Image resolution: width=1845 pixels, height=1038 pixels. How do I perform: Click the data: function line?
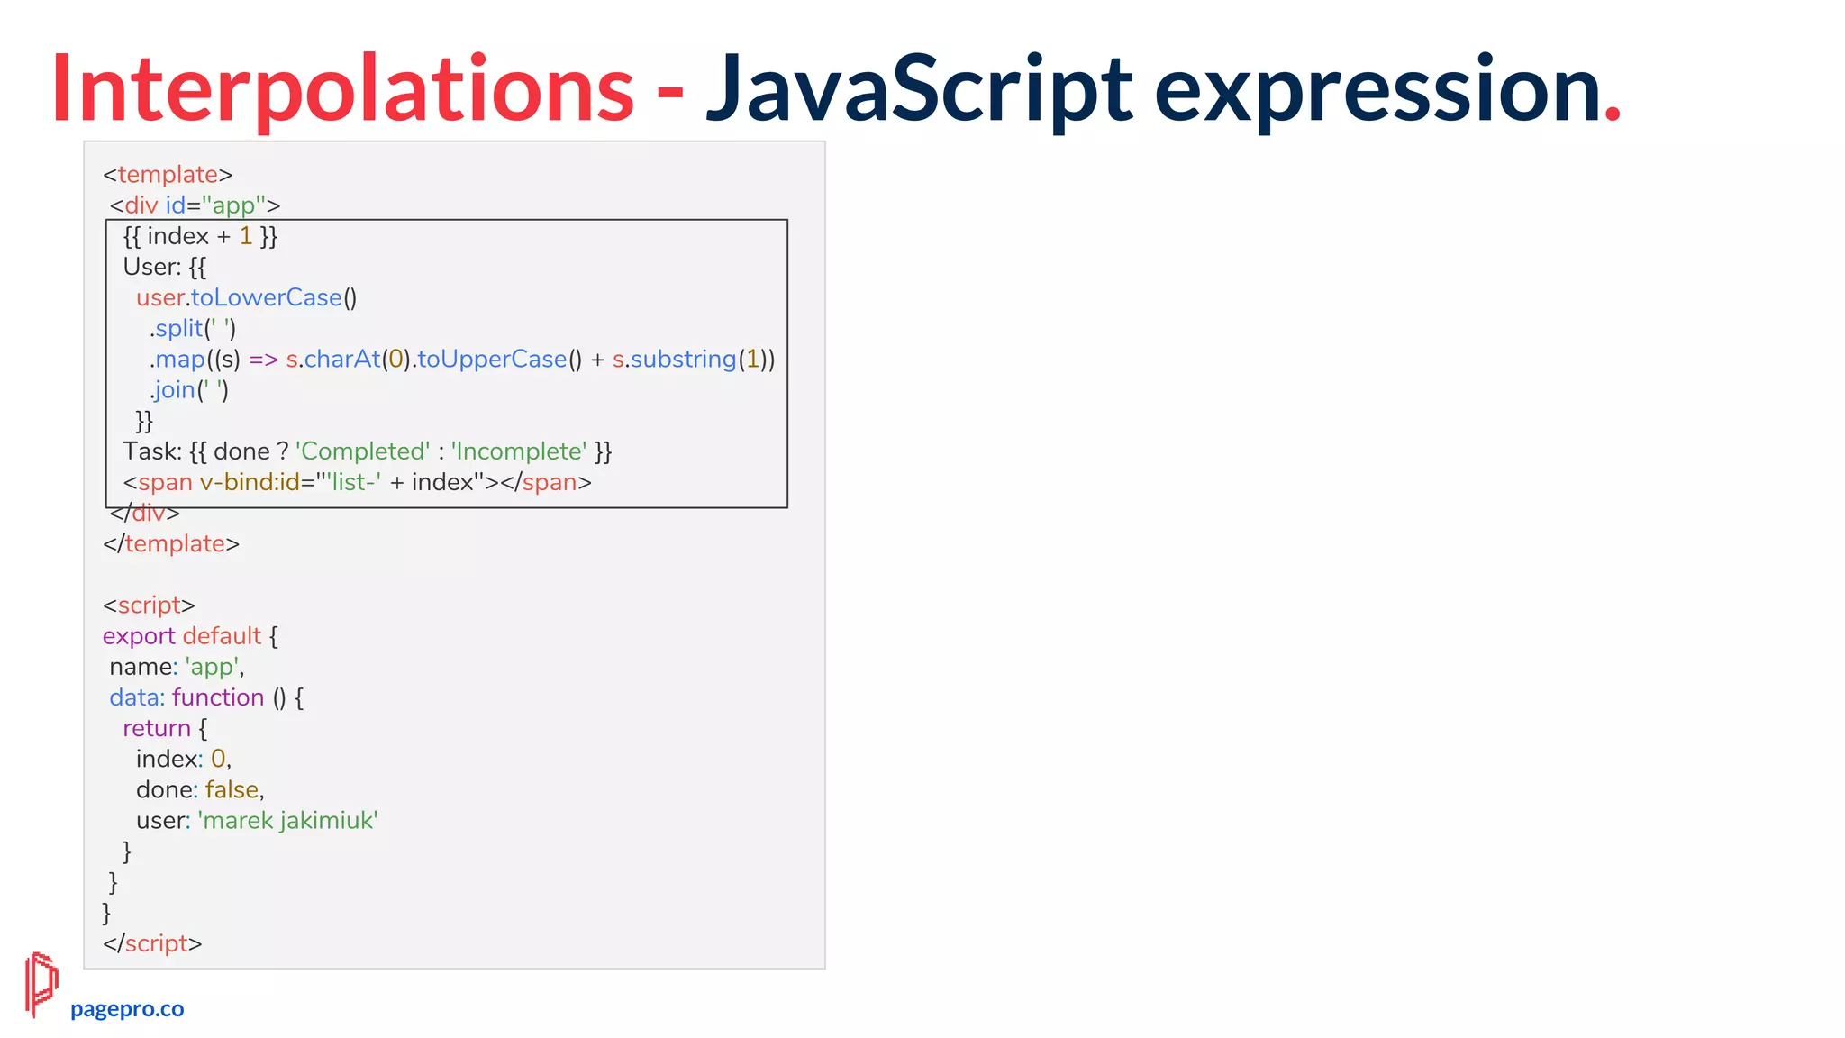point(206,697)
